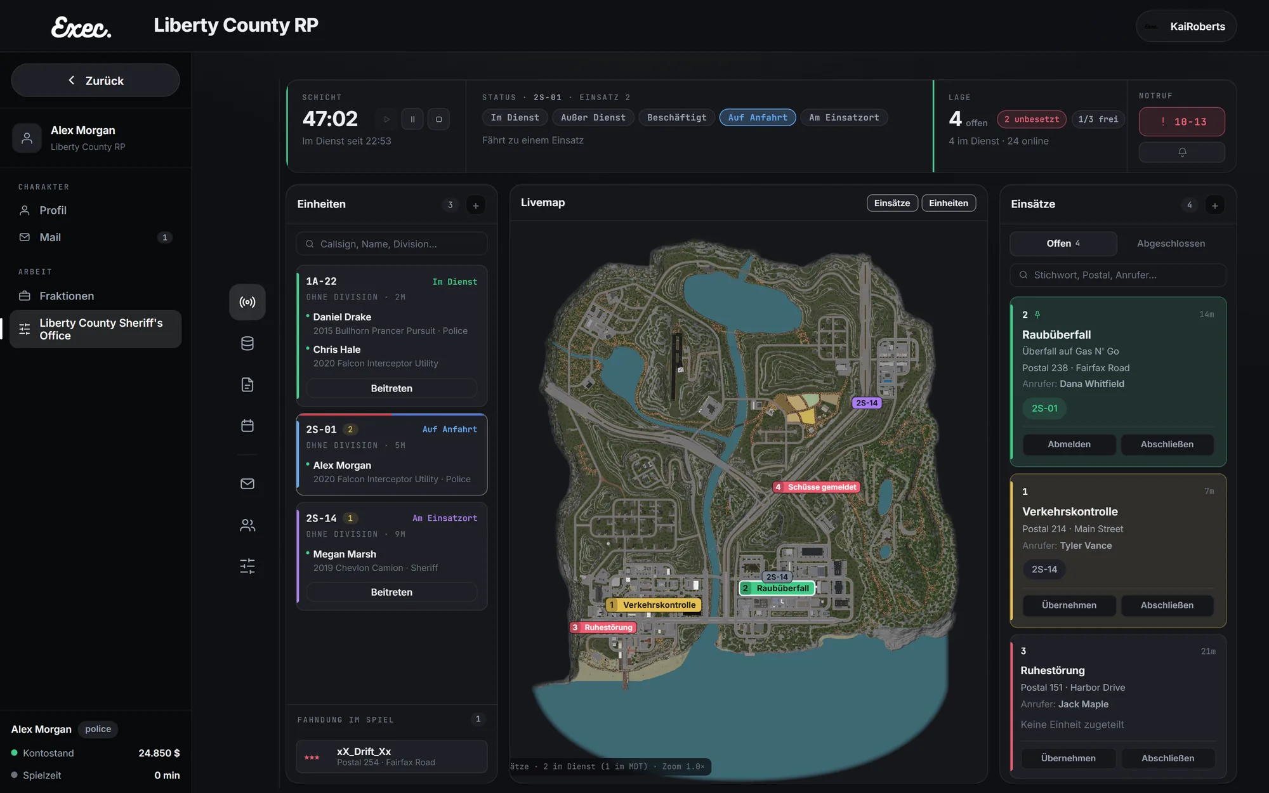
Task: Click the bell notification button under Notruf
Action: coord(1182,152)
